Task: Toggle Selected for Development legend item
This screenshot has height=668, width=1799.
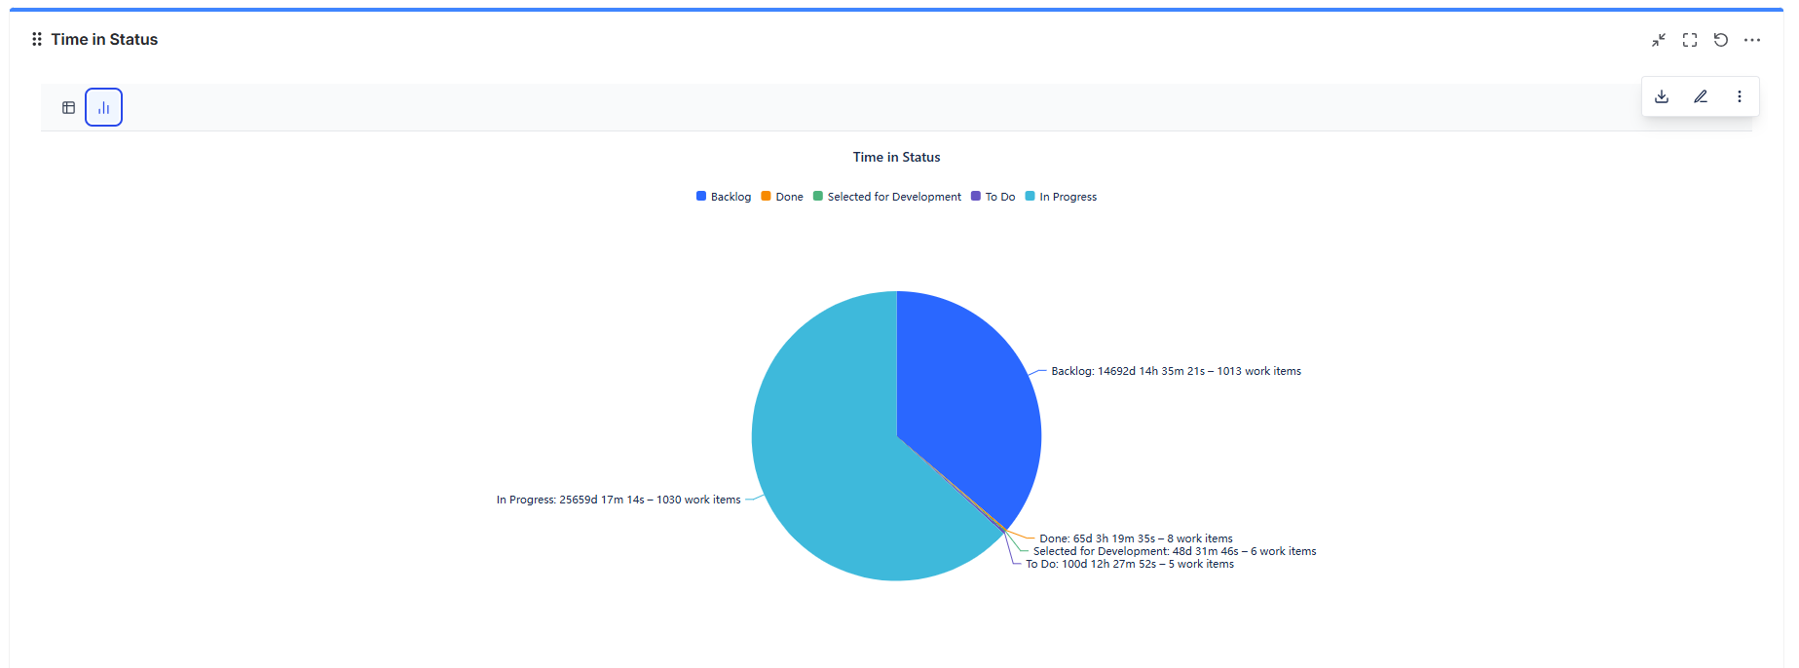Action: point(887,197)
